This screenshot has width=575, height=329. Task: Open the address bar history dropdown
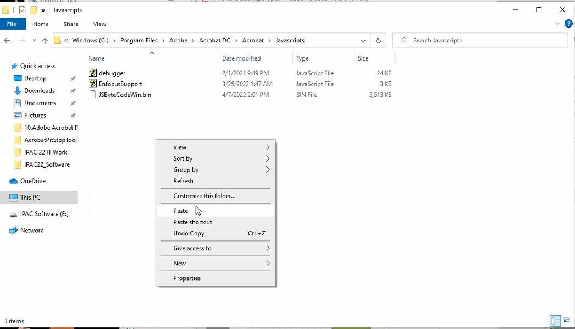point(363,41)
